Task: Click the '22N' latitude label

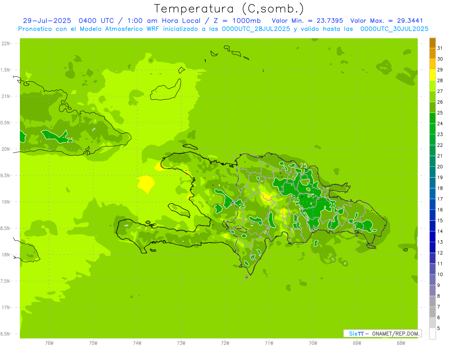Action: [5, 44]
